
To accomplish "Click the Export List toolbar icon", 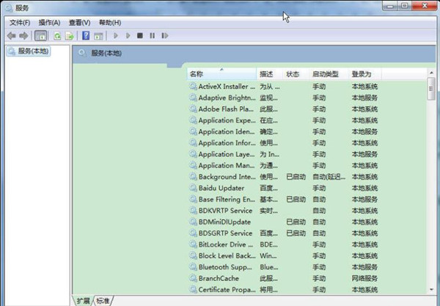I will point(70,35).
